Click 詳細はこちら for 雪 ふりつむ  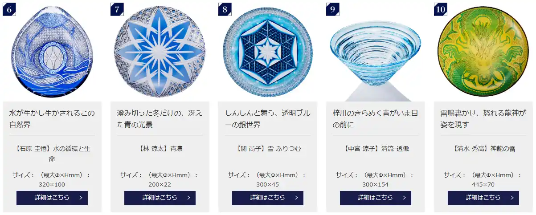pyautogui.click(x=268, y=198)
